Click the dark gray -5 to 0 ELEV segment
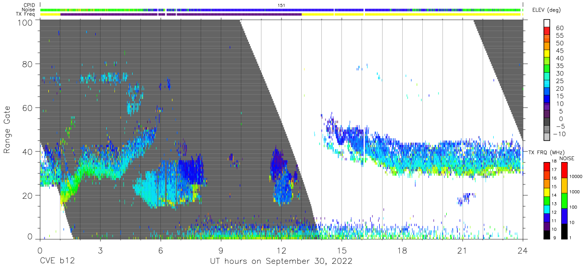Viewport: 588px width, 271px height. (547, 122)
